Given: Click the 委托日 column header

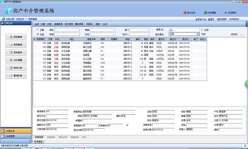Looking at the screenshot, I should pos(185,39).
